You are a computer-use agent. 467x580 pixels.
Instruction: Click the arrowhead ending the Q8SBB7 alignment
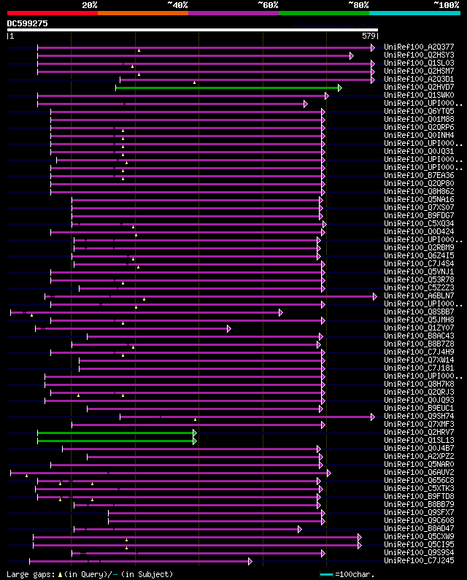(281, 313)
